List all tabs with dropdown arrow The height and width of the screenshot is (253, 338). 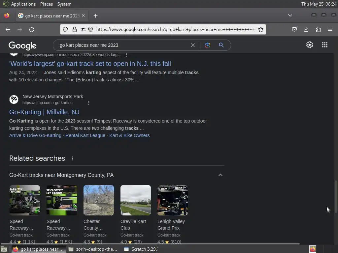coord(290,15)
